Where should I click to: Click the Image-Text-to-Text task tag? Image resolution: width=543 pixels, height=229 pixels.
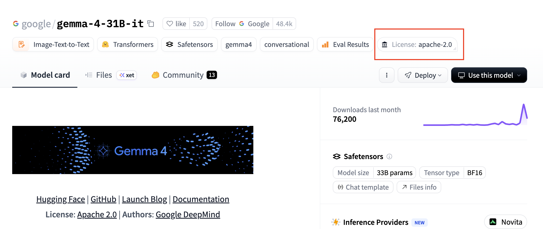click(x=53, y=45)
